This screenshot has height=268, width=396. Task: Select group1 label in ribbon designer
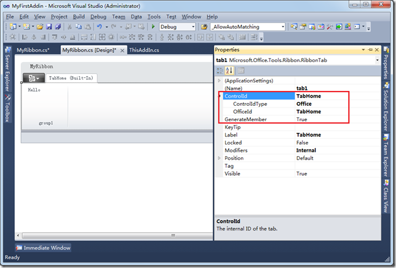click(x=46, y=123)
